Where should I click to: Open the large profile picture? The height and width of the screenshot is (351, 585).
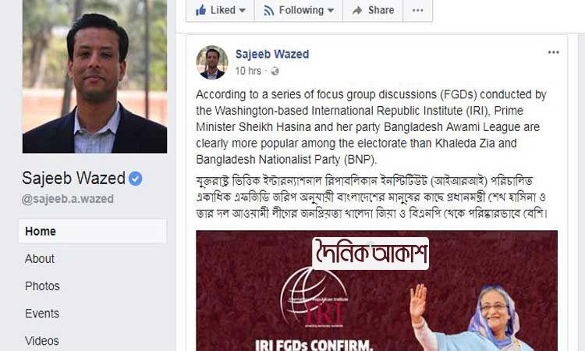click(x=94, y=76)
